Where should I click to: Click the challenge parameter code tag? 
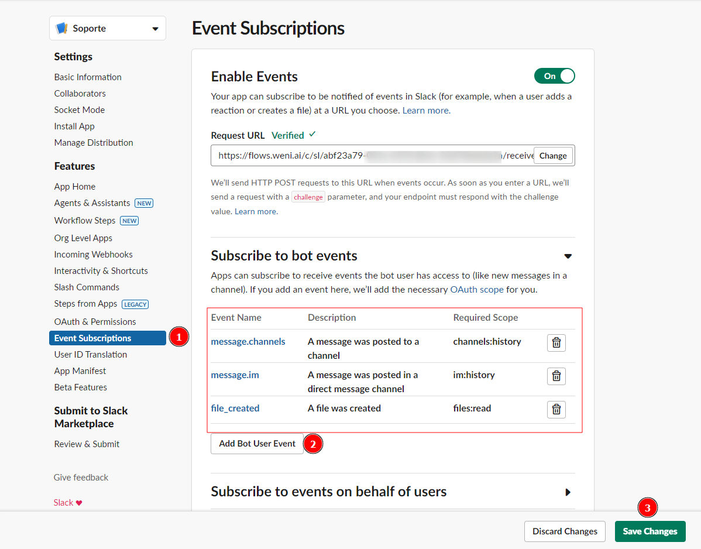[x=308, y=197]
